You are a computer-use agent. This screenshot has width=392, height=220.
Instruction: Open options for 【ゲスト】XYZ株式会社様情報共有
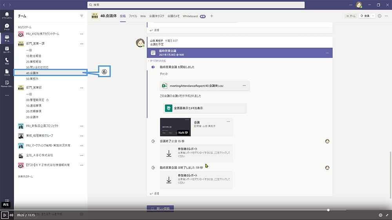point(82,165)
